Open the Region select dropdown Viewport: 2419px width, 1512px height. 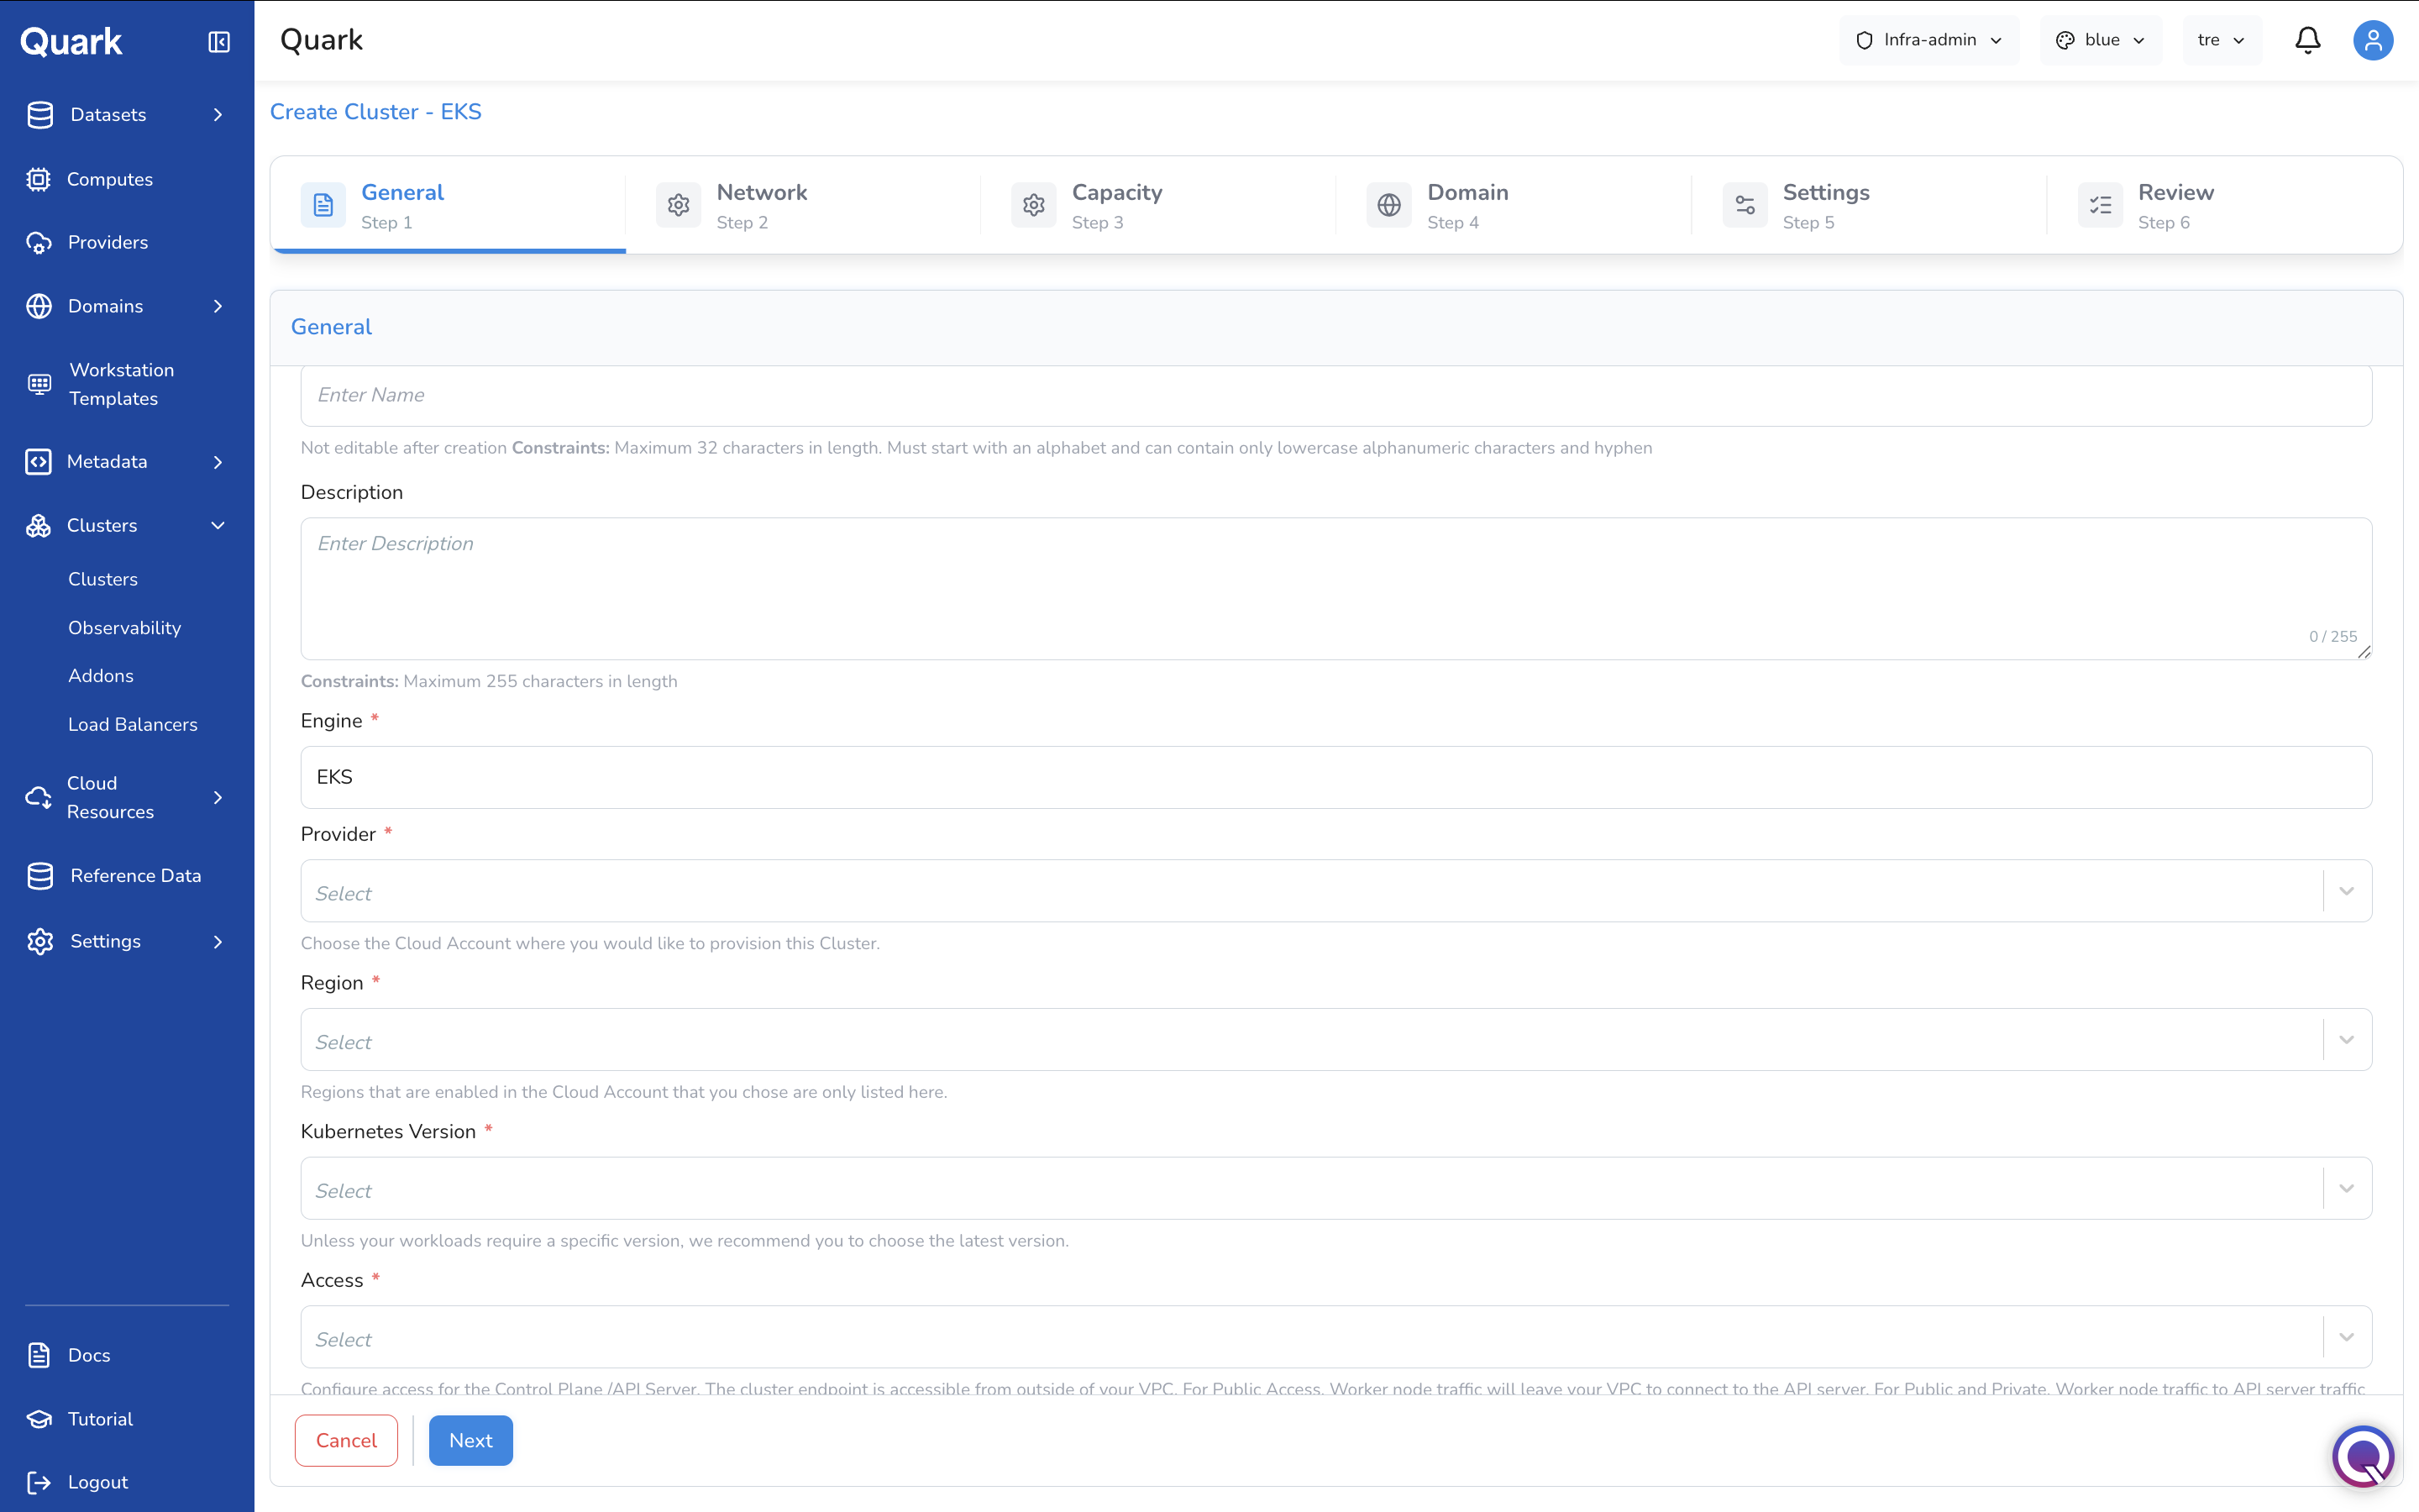(x=1336, y=1040)
